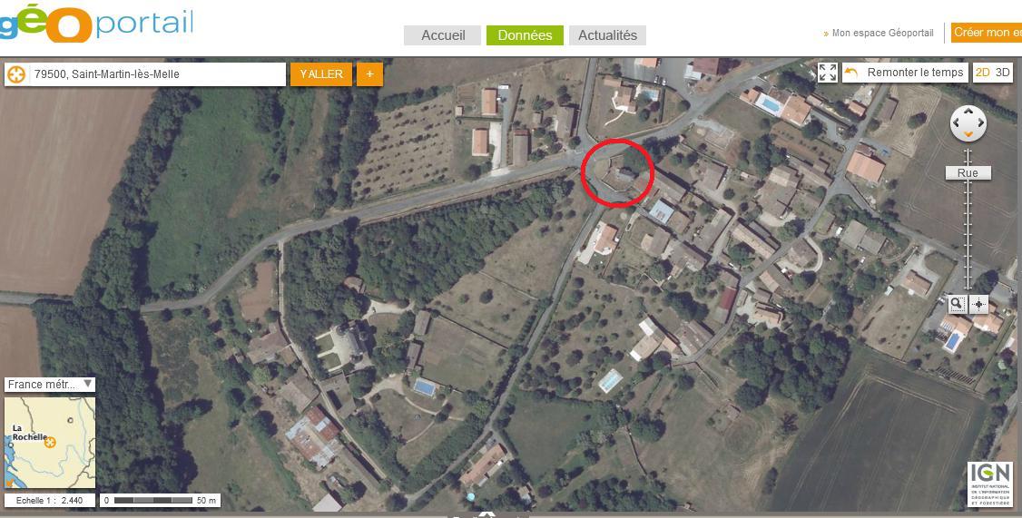Activate the zoom-box magnifier tool
Image resolution: width=1022 pixels, height=518 pixels.
point(956,304)
